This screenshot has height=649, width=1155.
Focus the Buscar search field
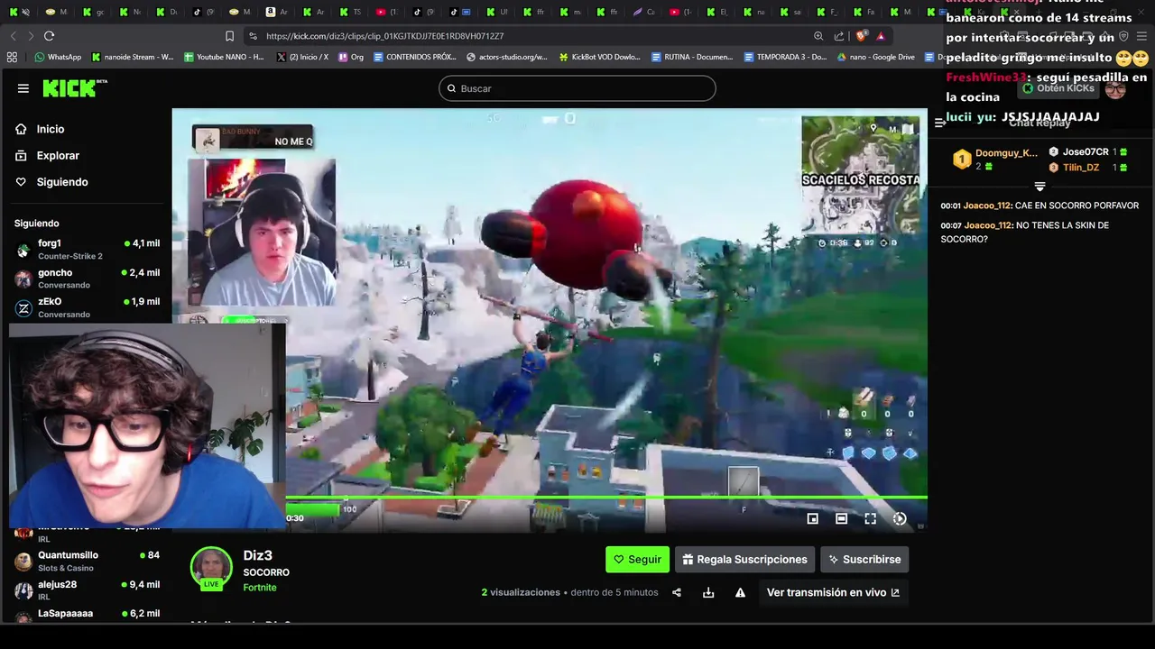[x=577, y=88]
